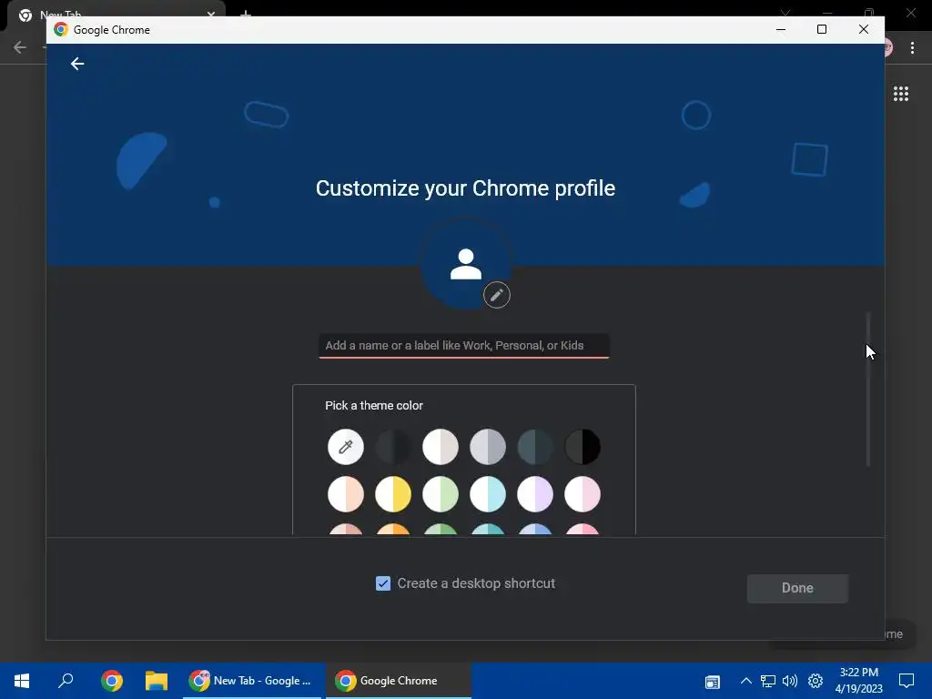Click the Done button

[797, 588]
